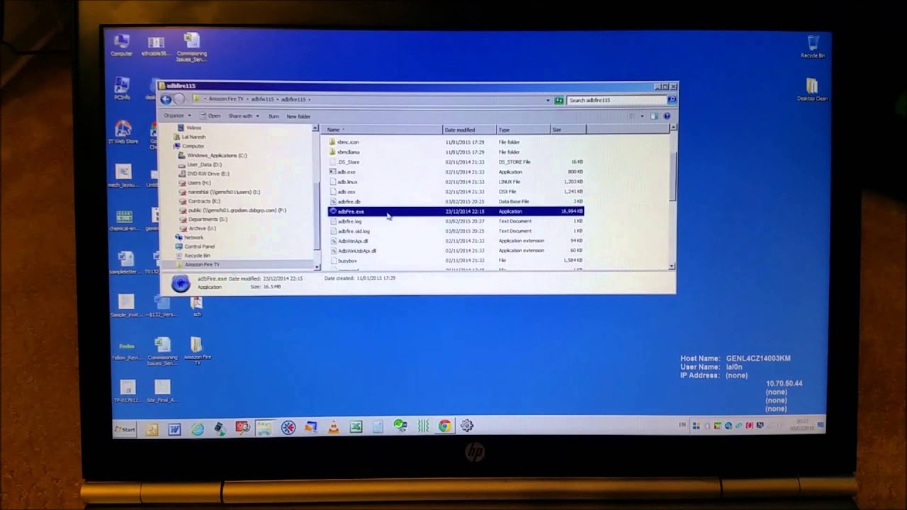Image resolution: width=907 pixels, height=510 pixels.
Task: Open Google Chrome from taskbar
Action: coord(444,426)
